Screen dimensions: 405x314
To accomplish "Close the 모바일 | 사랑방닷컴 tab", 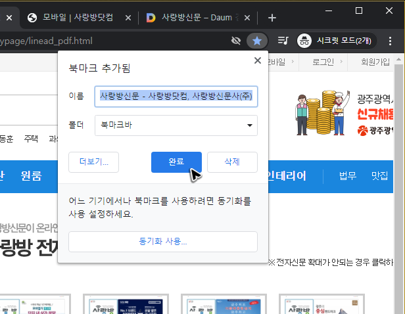I will 128,18.
